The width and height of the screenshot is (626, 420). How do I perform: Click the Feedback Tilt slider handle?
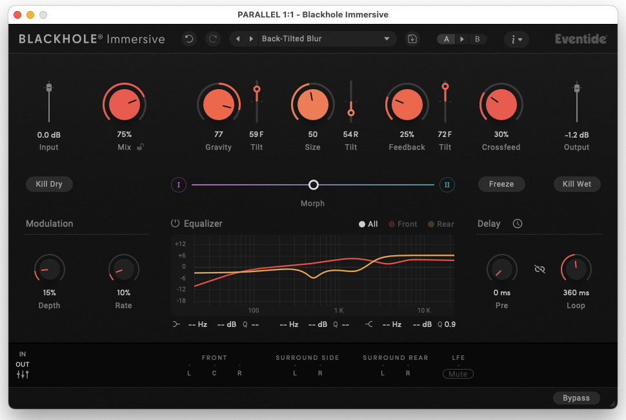[445, 87]
